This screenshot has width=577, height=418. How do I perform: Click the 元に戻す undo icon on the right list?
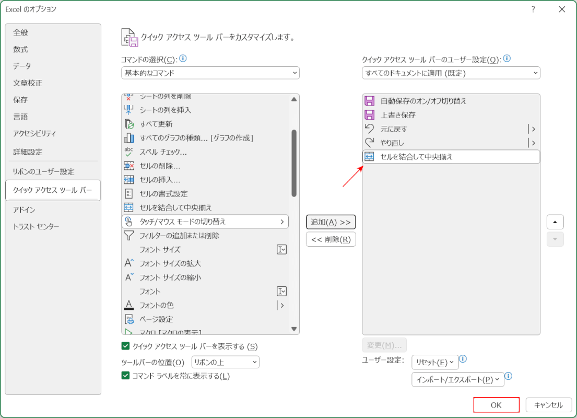pos(369,129)
